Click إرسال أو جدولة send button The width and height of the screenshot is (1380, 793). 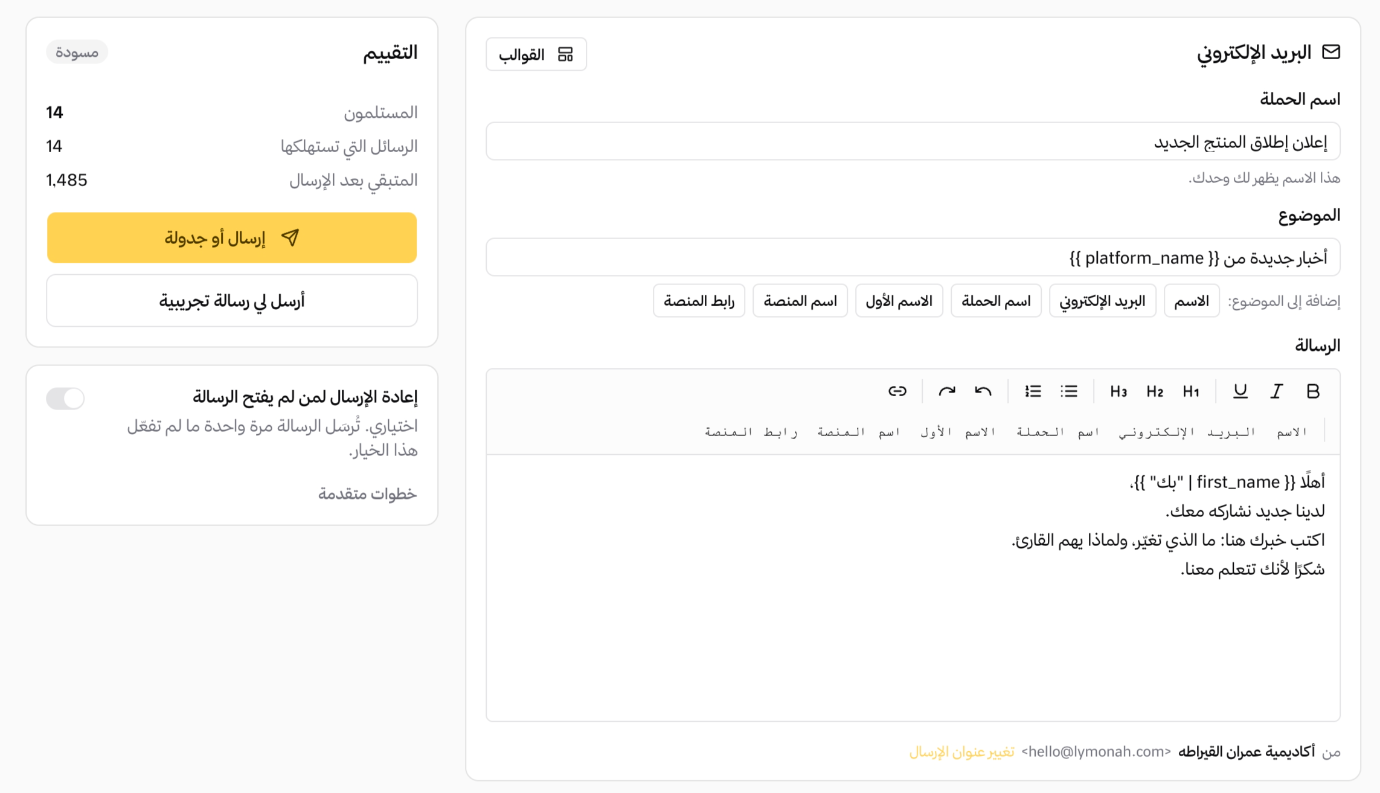coord(232,237)
